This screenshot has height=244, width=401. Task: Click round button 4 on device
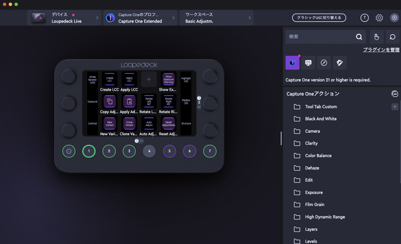click(149, 151)
